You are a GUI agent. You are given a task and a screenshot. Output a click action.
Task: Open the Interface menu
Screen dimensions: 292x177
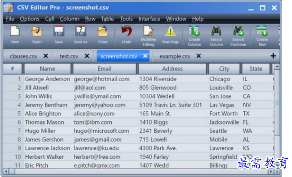pos(150,19)
